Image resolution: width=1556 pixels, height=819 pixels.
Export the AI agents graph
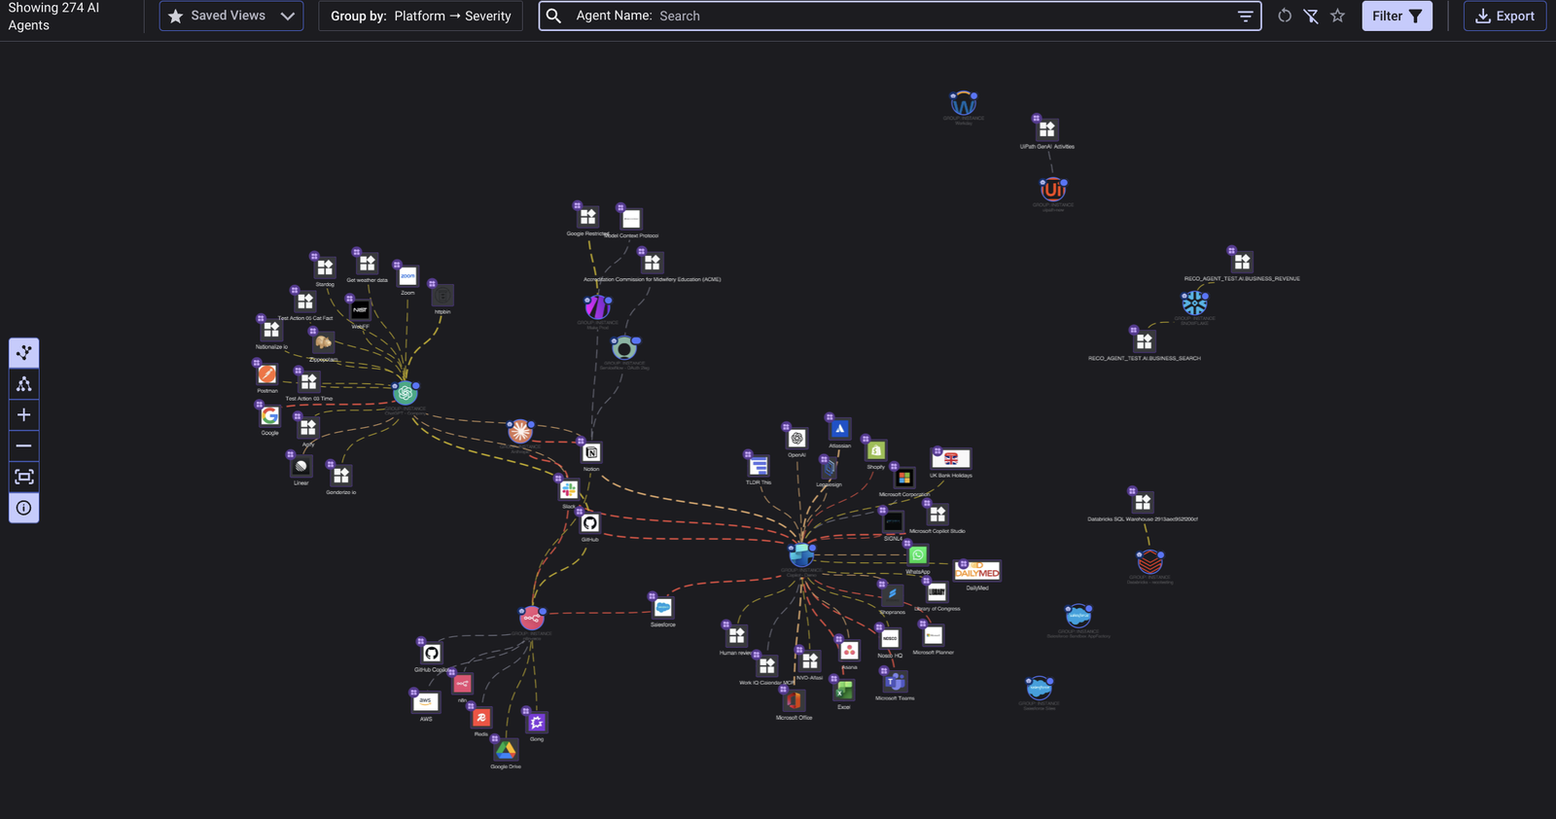click(1504, 16)
